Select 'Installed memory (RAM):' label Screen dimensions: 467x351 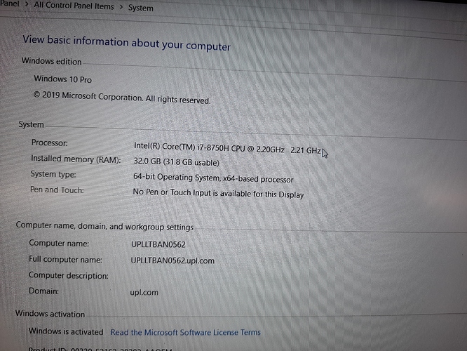(76, 159)
